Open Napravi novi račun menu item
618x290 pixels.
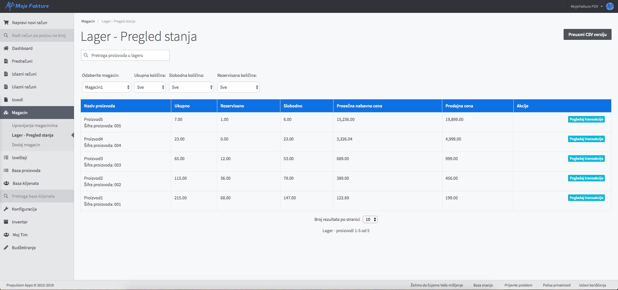[x=37, y=23]
